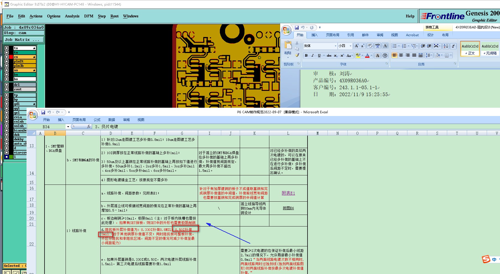This screenshot has height=274, width=500.
Task: Toggle the 'drl' layer checkbox
Action: 7,85
